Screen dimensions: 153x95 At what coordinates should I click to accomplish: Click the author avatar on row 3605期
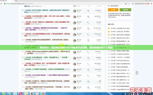point(74,11)
